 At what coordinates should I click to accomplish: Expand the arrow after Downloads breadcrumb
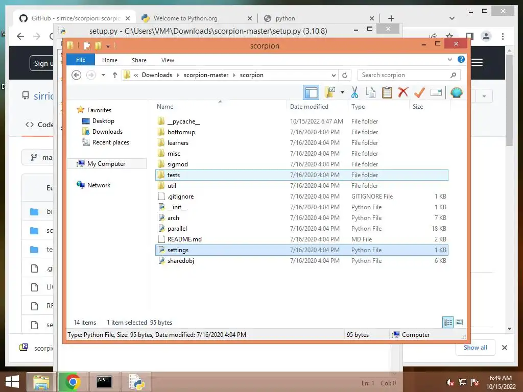point(178,75)
